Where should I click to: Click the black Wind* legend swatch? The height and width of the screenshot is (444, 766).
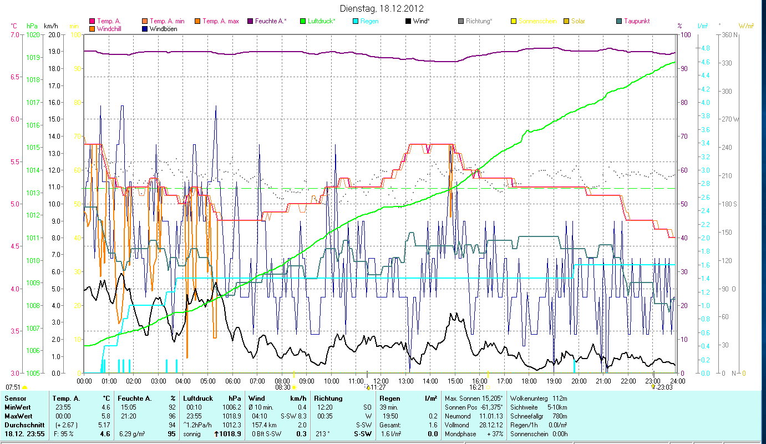tap(408, 22)
